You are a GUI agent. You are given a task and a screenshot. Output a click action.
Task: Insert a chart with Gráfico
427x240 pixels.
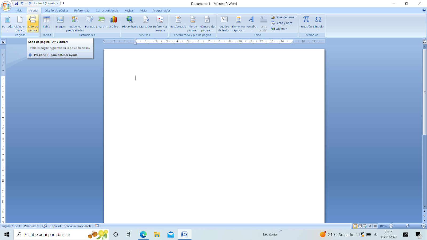coord(113,23)
